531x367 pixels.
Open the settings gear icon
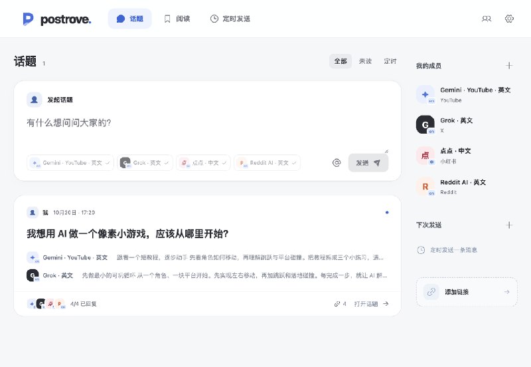click(x=509, y=19)
